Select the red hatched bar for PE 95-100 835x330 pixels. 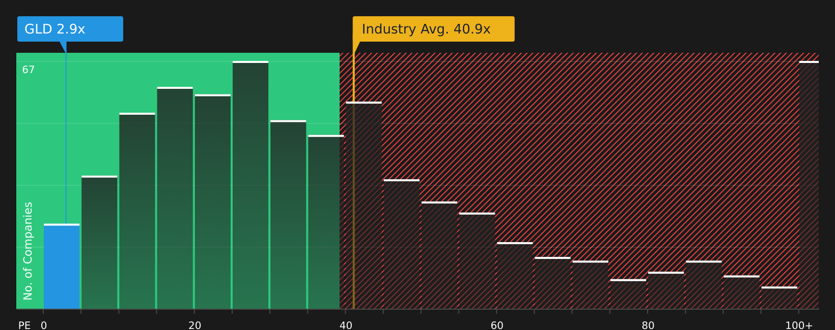(x=779, y=298)
